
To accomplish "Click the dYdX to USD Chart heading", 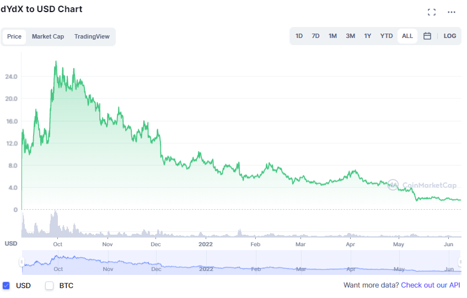I will coord(41,9).
